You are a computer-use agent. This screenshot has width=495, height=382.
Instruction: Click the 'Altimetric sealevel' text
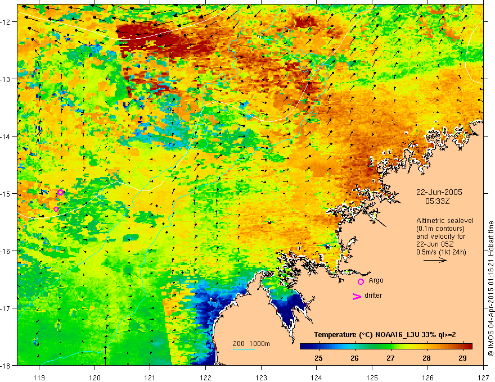pyautogui.click(x=445, y=221)
